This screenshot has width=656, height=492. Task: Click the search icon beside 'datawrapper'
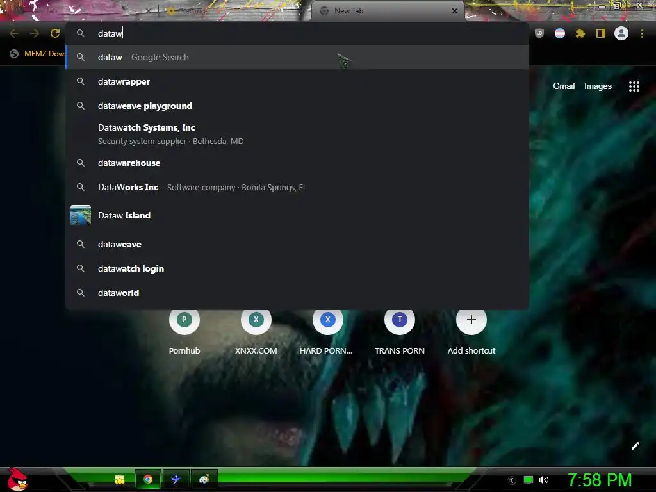(81, 81)
